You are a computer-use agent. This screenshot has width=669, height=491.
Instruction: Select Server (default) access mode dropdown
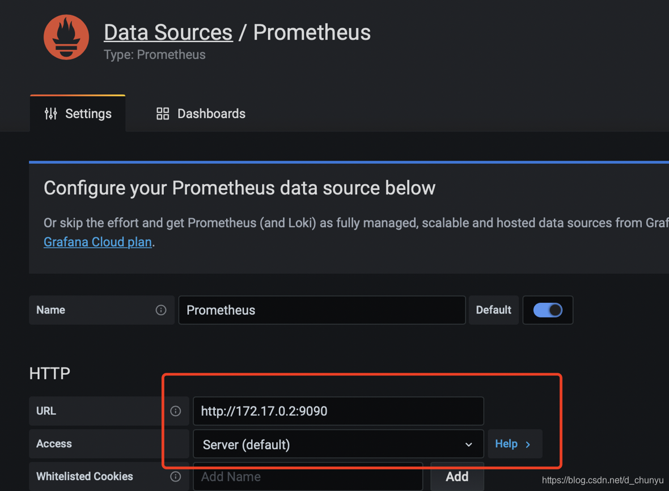[338, 444]
